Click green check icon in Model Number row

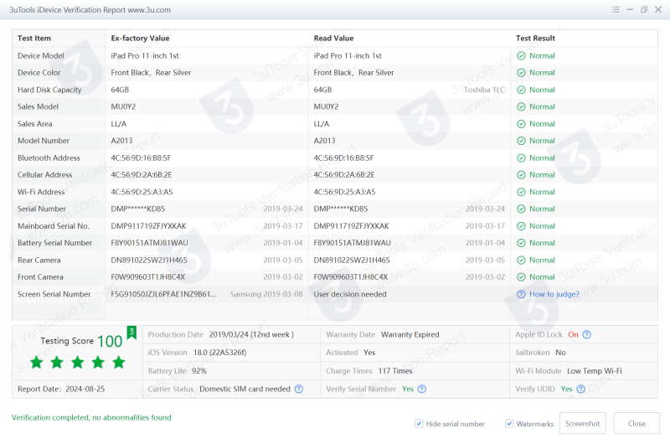click(521, 141)
